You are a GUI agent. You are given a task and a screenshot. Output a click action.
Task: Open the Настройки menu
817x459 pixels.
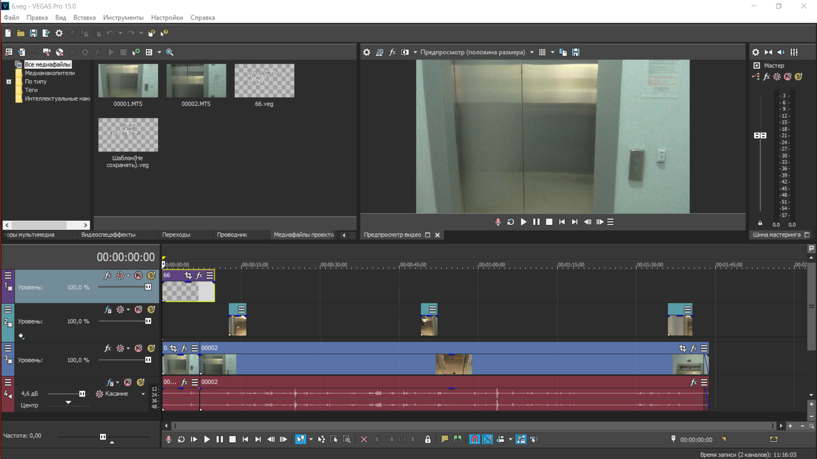(167, 17)
